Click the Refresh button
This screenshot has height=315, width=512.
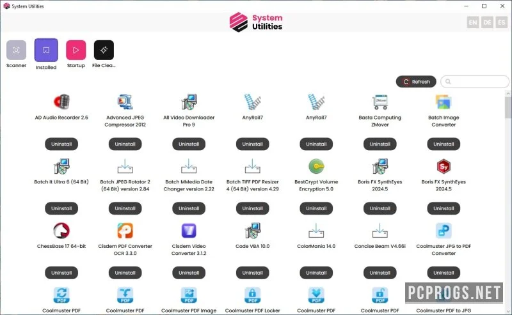(x=416, y=82)
